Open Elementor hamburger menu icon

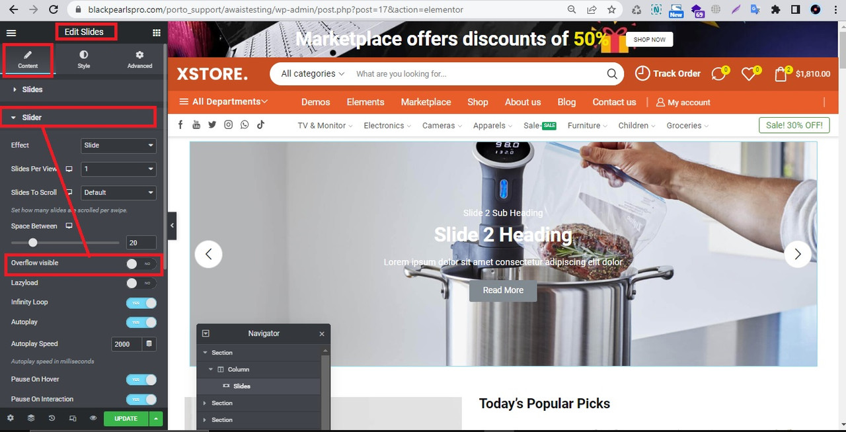click(11, 32)
